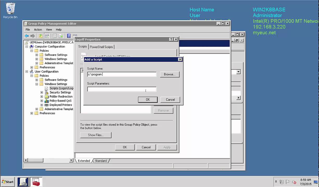
Task: Switch to the PowerShell Scripts tab
Action: [x=101, y=47]
